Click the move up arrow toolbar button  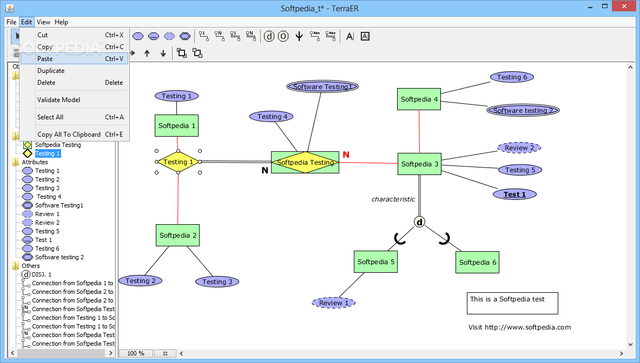[147, 53]
